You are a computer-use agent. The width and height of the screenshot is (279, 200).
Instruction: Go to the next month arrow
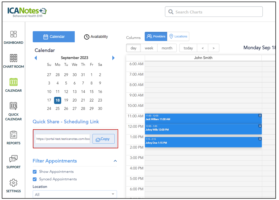pos(113,58)
